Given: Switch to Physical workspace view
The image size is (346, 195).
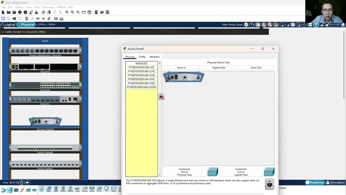Looking at the screenshot, I should coord(26,25).
